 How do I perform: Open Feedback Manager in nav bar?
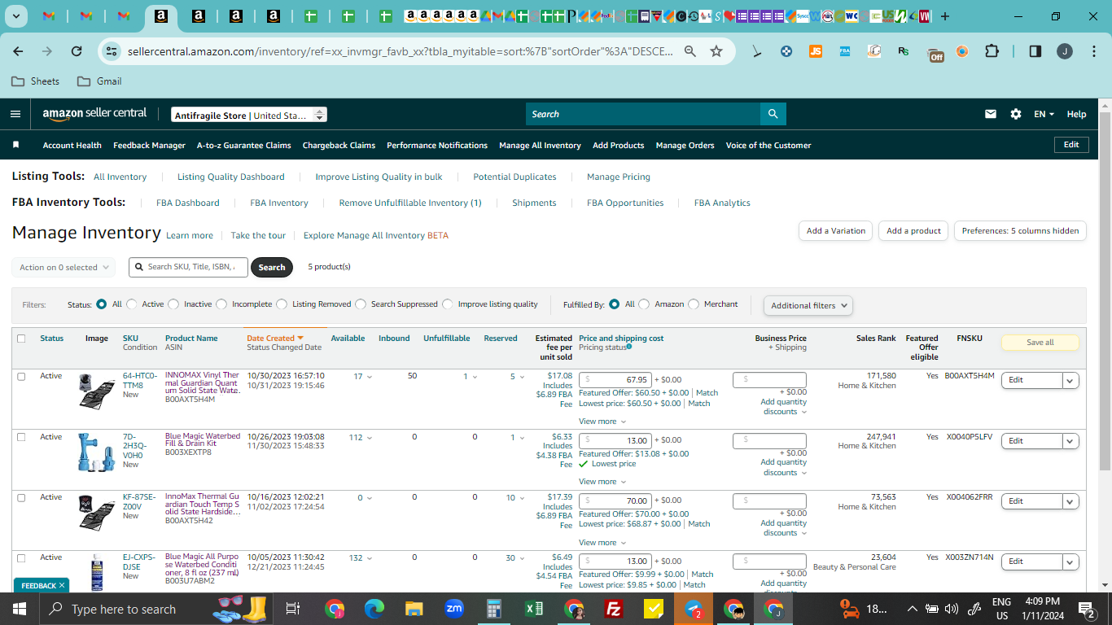(149, 145)
